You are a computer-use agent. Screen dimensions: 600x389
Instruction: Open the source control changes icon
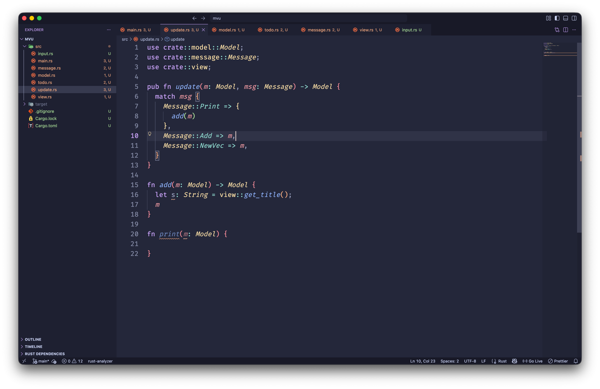click(557, 30)
